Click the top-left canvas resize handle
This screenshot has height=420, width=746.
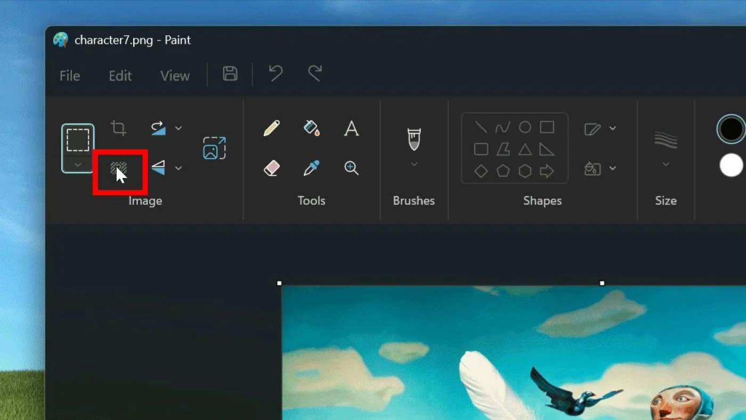(x=279, y=284)
